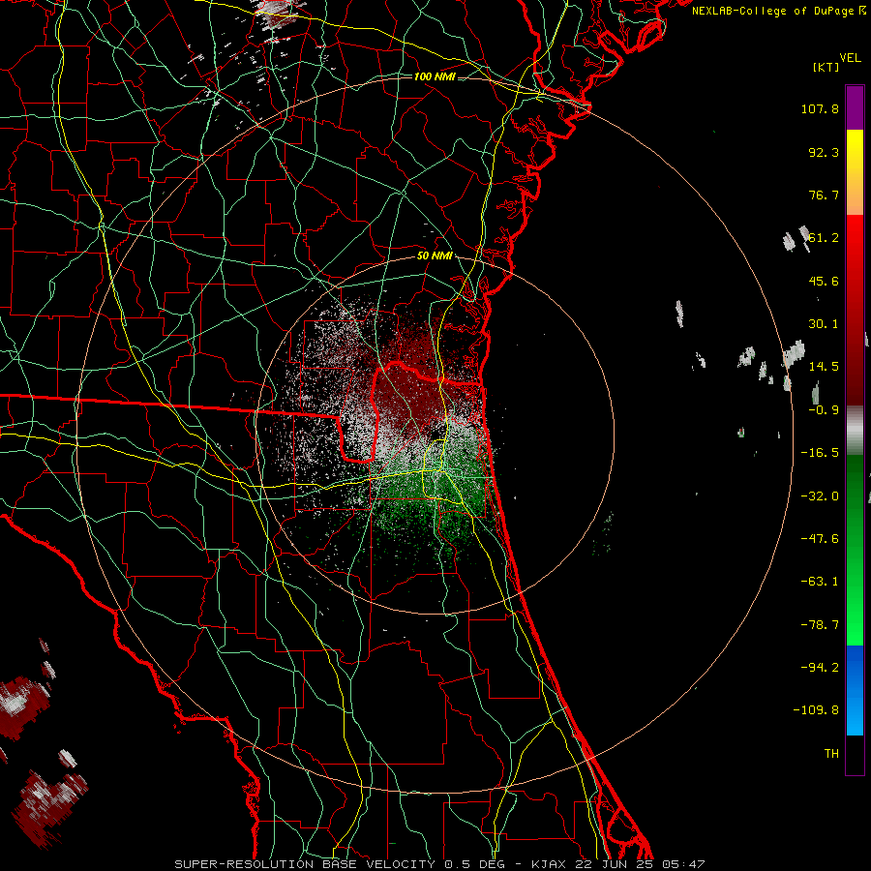
Task: Click the 45.6 scale value
Action: coord(824,281)
